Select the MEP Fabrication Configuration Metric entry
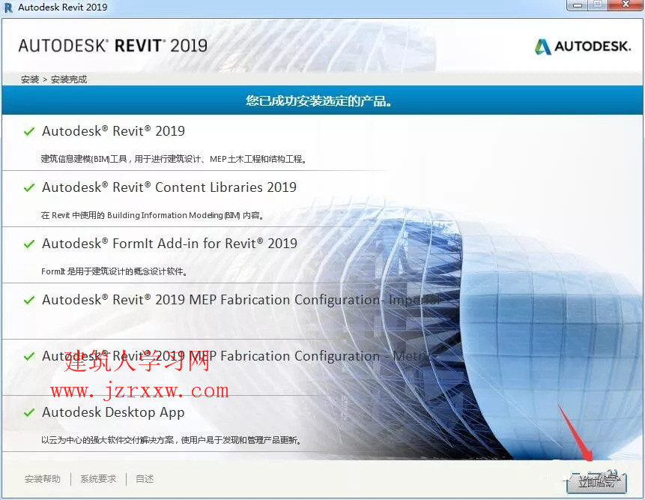This screenshot has height=500, width=645. (236, 355)
